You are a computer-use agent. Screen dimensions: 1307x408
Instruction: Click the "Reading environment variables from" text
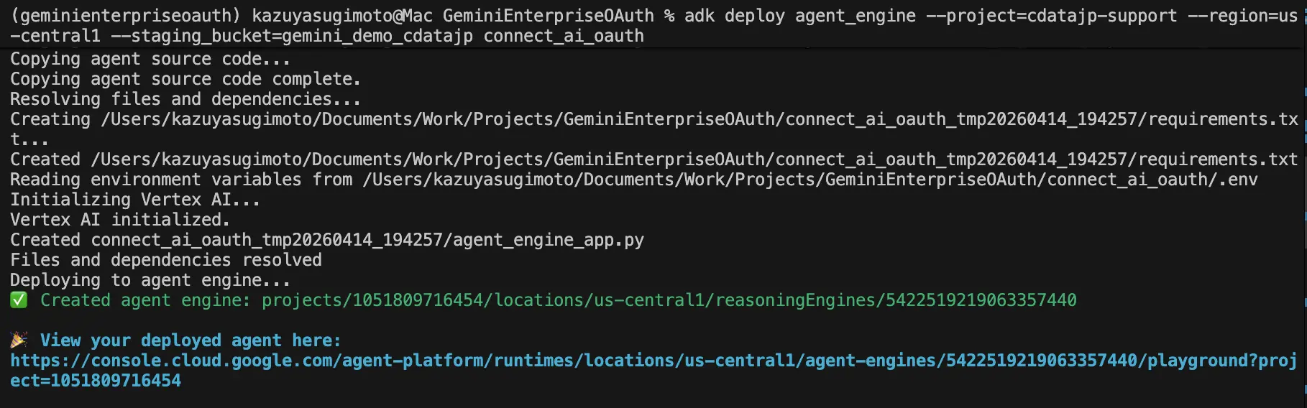pyautogui.click(x=181, y=180)
